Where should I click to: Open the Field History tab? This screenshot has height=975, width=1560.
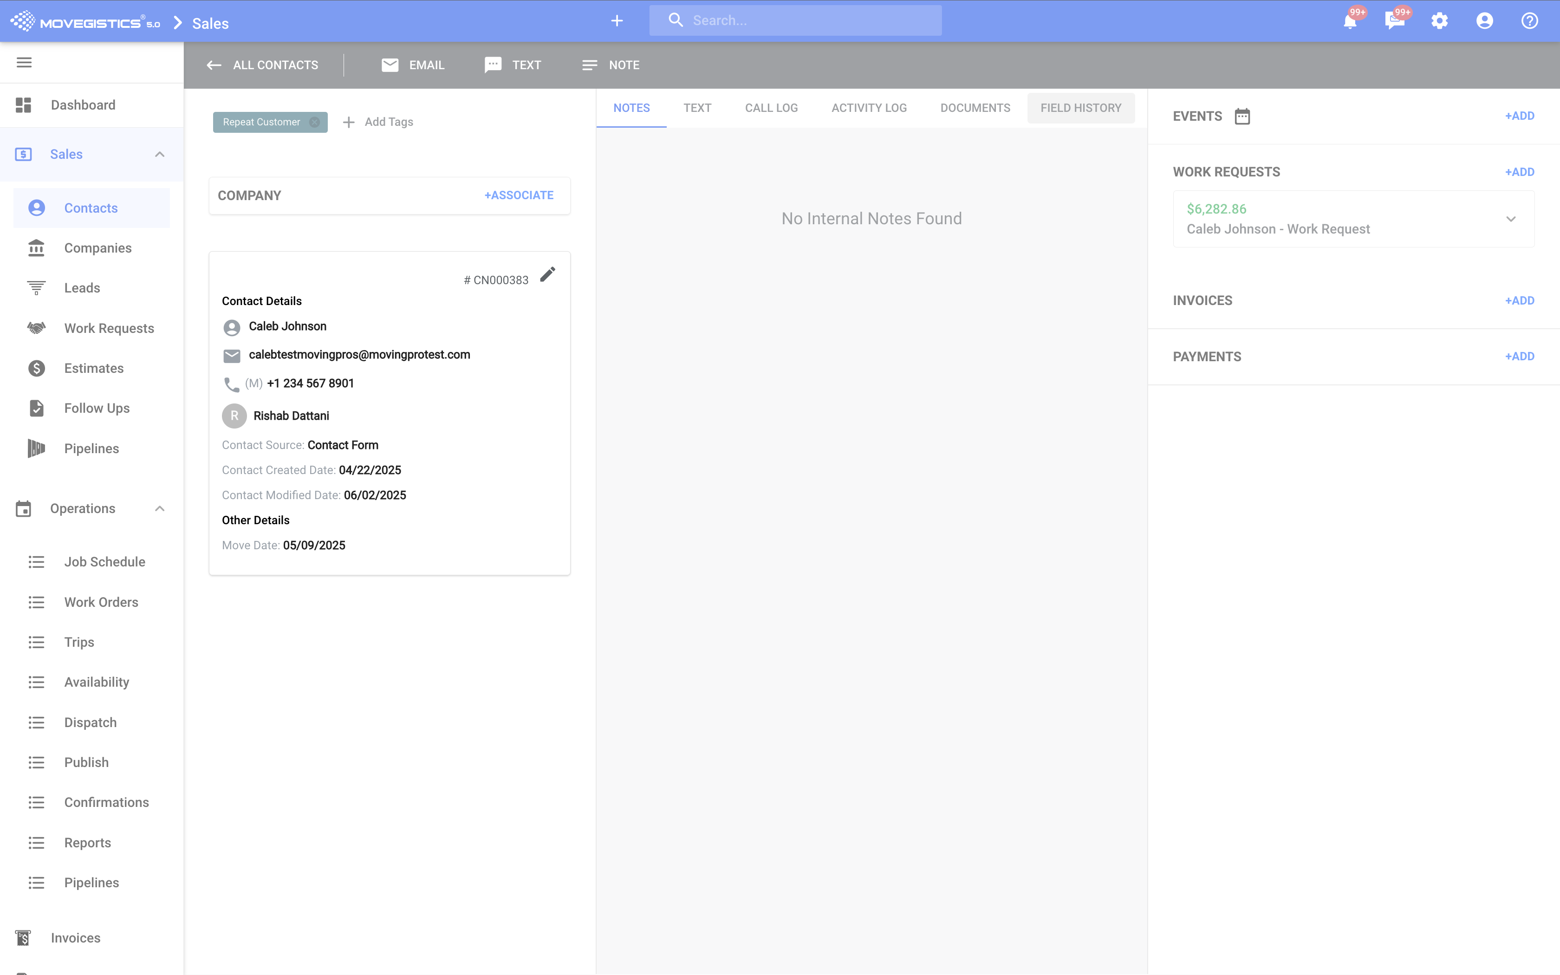1080,108
